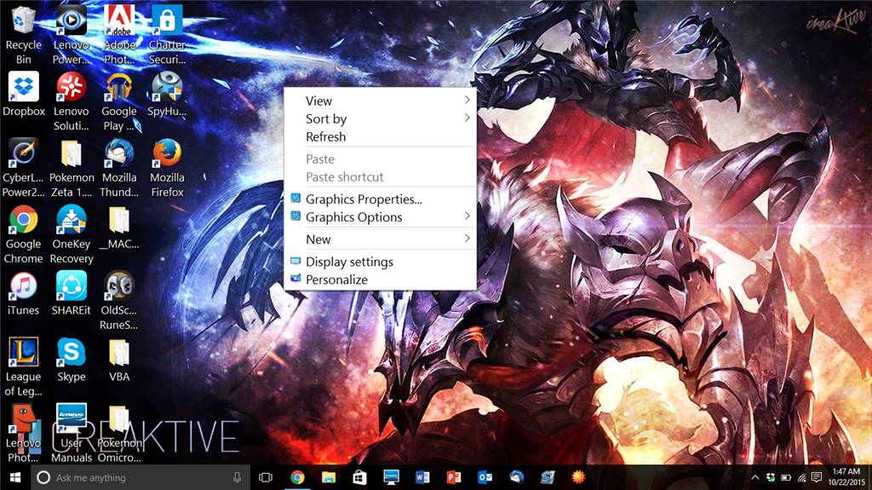
Task: Open Graphics Properties from context menu
Action: [381, 199]
